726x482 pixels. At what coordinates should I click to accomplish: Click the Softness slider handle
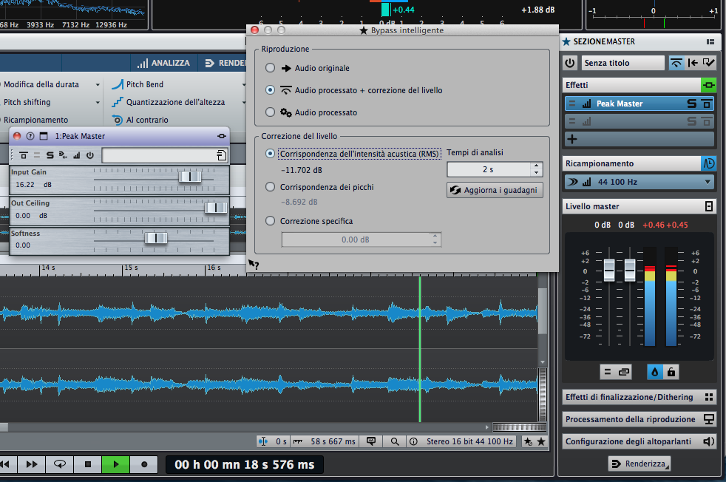pos(155,238)
